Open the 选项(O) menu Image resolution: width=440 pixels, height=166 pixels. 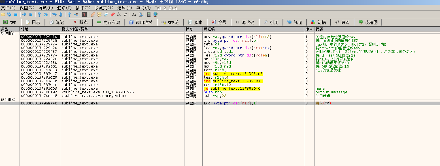tap(125, 8)
